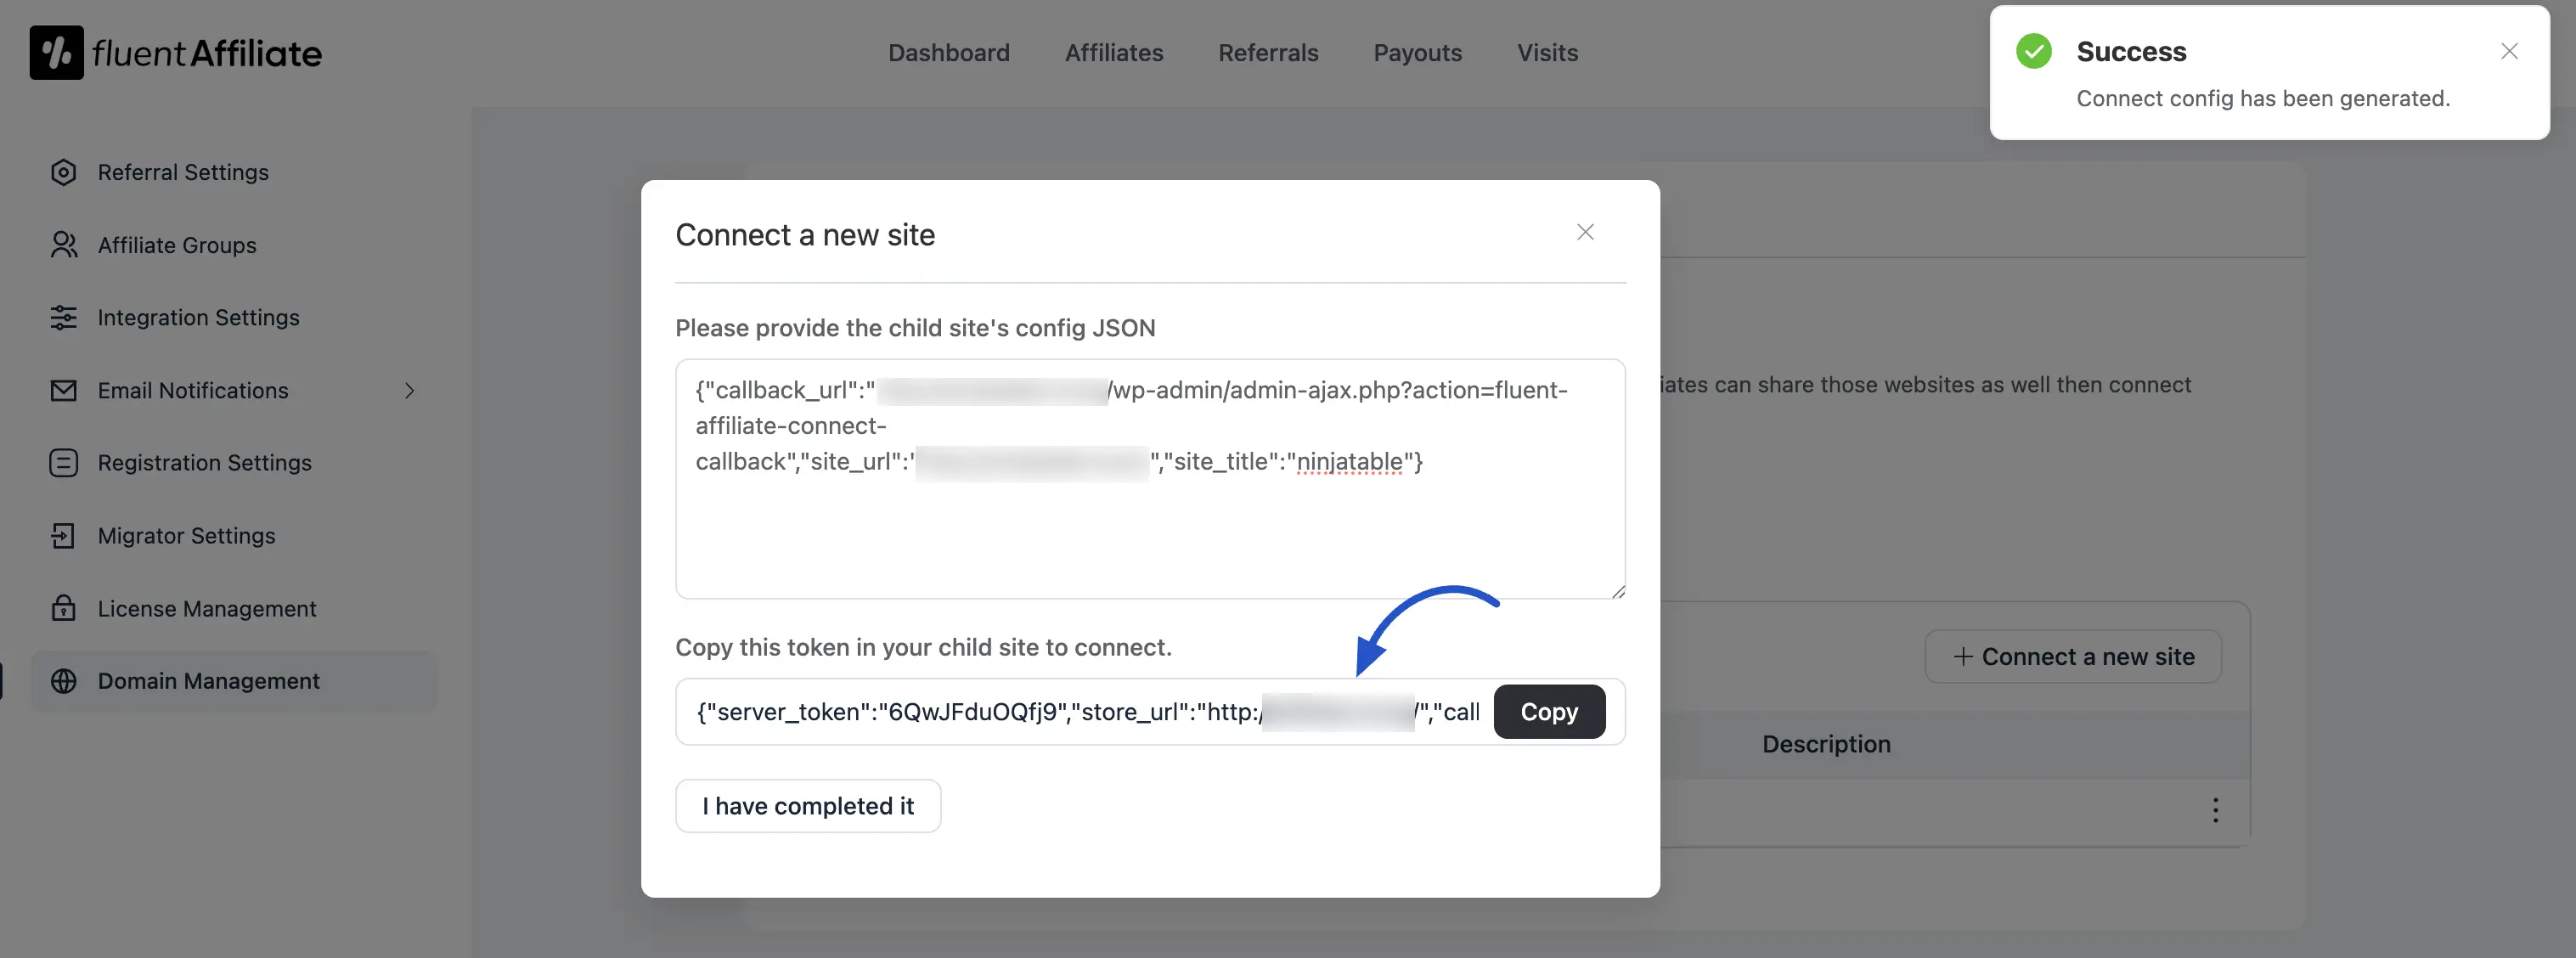Click the Registration Settings form icon
This screenshot has width=2576, height=958.
pos(63,463)
